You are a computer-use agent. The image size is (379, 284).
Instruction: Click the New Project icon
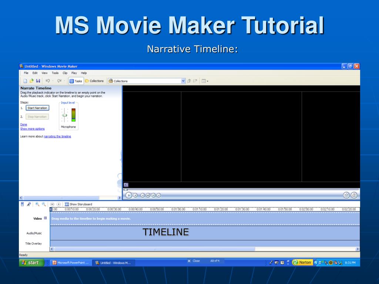pos(25,81)
